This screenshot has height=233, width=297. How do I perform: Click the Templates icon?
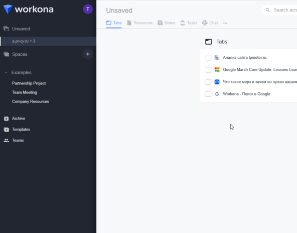click(6, 130)
